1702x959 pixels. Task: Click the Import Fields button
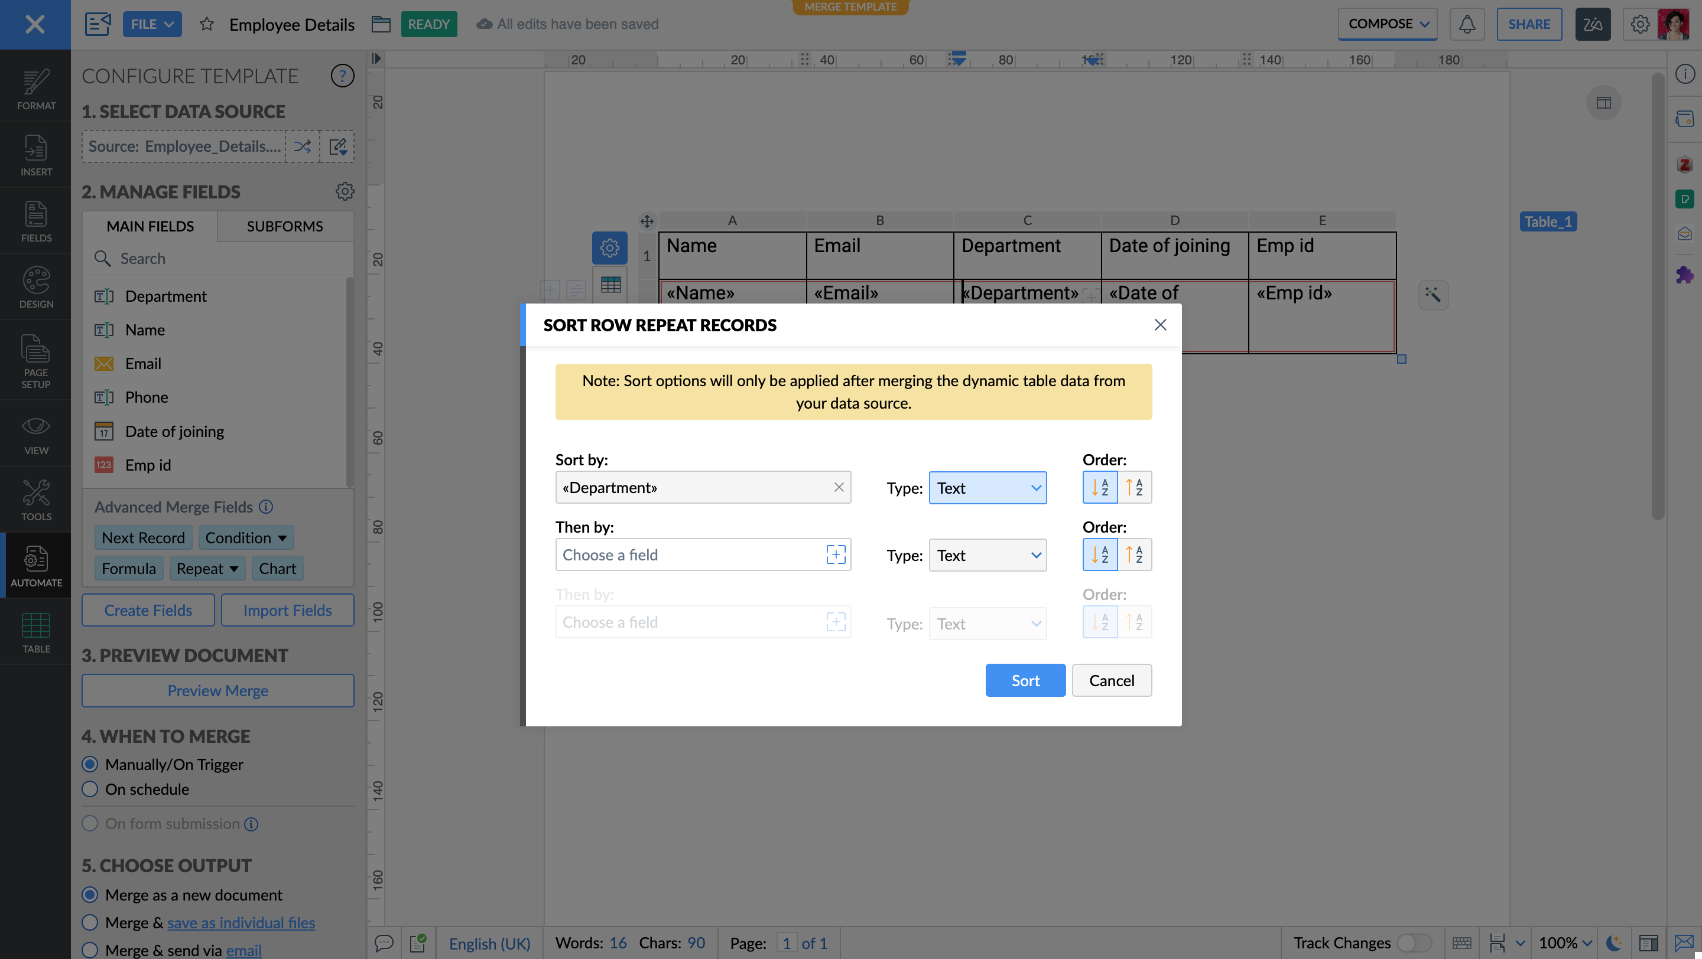(x=287, y=610)
